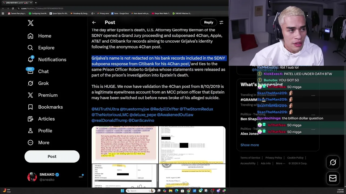This screenshot has width=346, height=194.
Task: Open the Premium page
Action: (x=42, y=95)
